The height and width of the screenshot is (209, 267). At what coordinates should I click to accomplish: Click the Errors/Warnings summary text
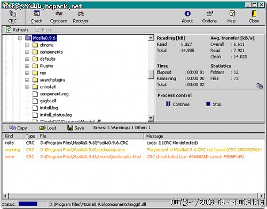click(122, 127)
